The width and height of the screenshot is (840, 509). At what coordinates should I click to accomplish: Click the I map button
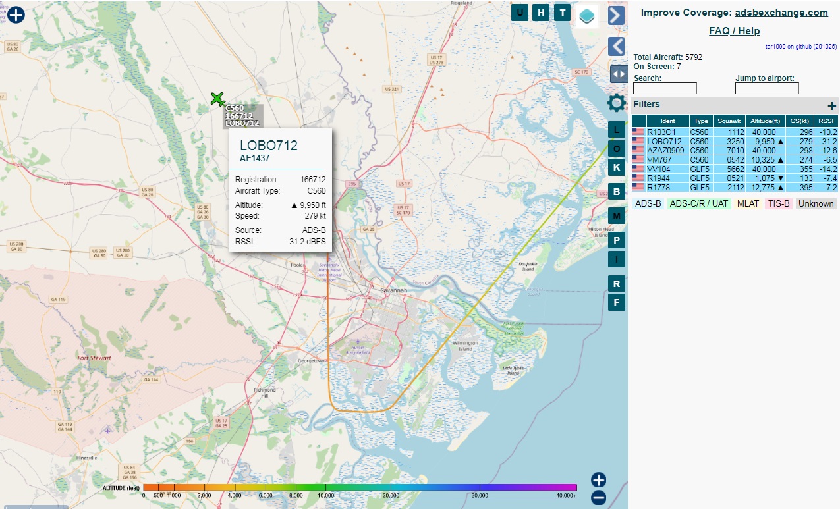click(x=617, y=259)
